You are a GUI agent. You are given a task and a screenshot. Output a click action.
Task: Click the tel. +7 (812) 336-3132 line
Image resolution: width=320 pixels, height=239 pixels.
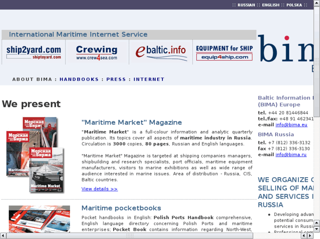click(284, 143)
